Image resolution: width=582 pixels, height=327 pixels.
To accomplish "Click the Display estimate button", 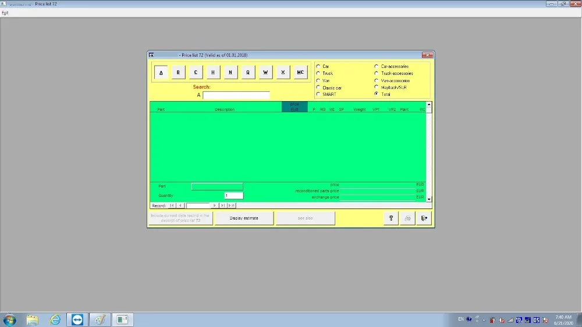I will [244, 218].
